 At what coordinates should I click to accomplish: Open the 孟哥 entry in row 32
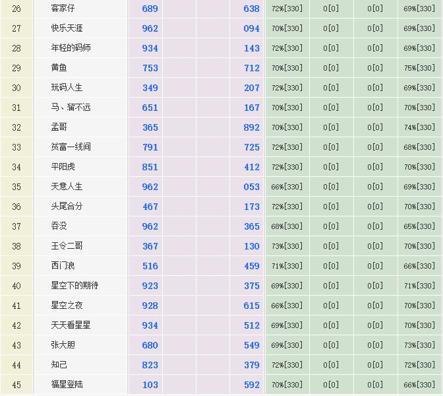coord(59,127)
